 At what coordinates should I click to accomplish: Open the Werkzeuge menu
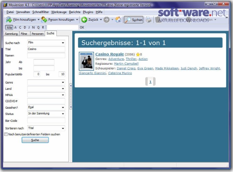pos(59,12)
